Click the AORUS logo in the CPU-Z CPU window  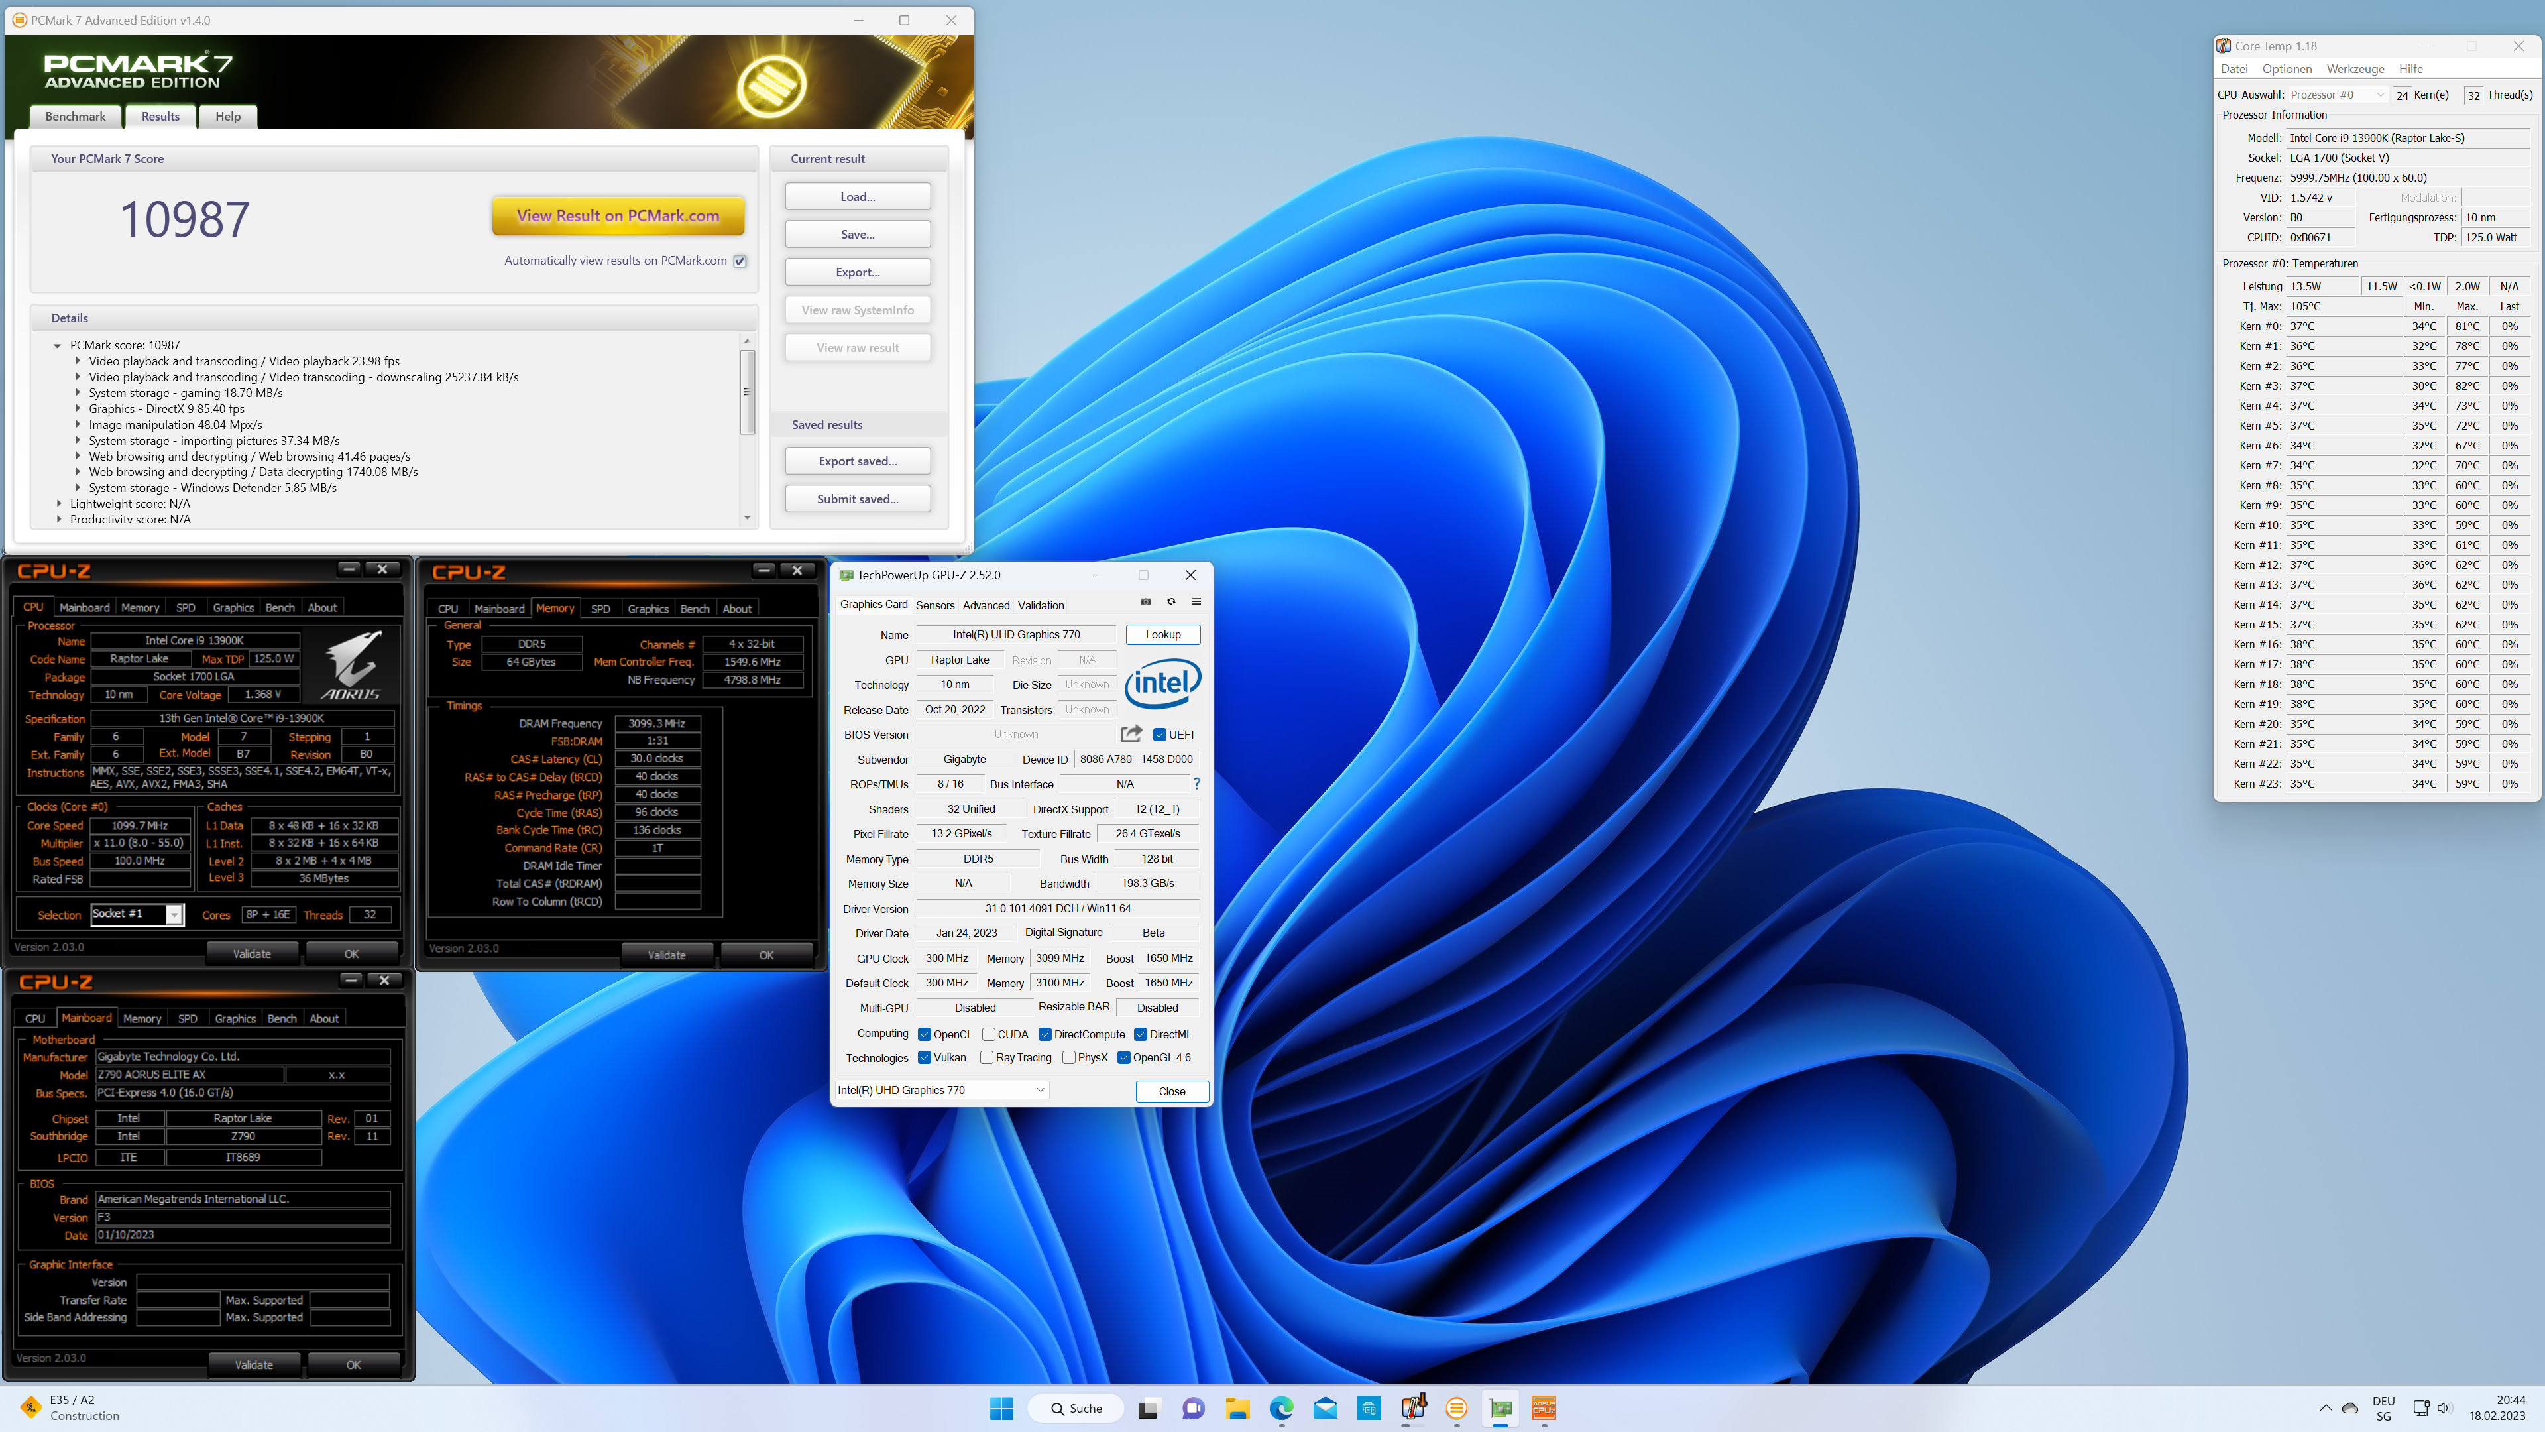351,665
